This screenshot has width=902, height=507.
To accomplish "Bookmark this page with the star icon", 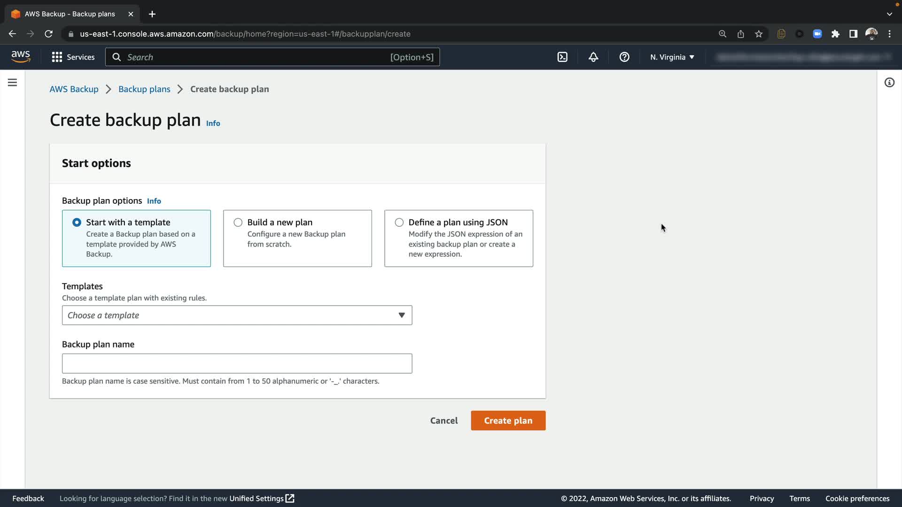I will (x=759, y=34).
